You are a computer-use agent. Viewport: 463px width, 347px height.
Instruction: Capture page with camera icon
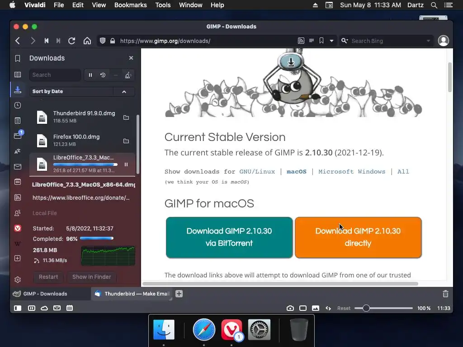pyautogui.click(x=290, y=308)
